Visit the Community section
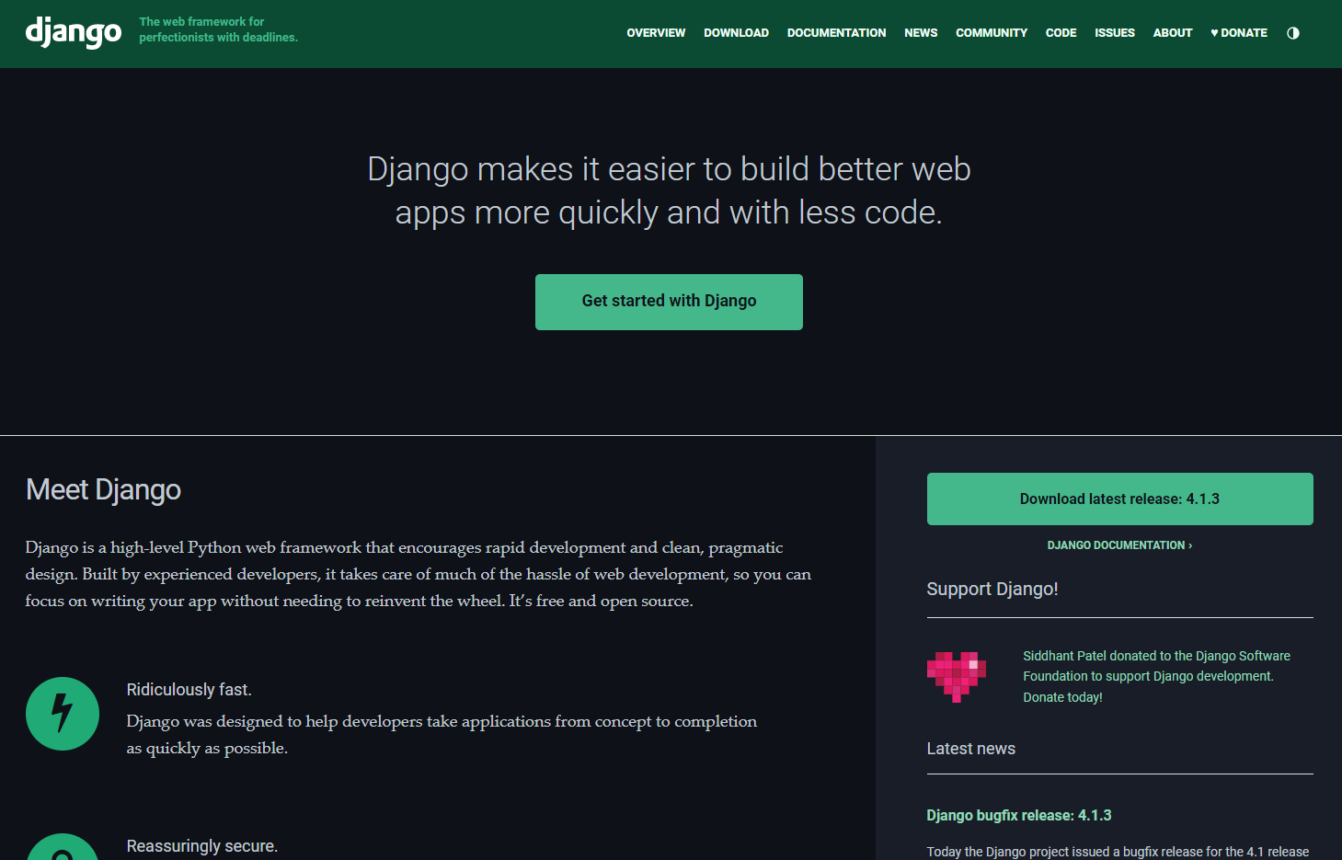1342x860 pixels. point(992,32)
